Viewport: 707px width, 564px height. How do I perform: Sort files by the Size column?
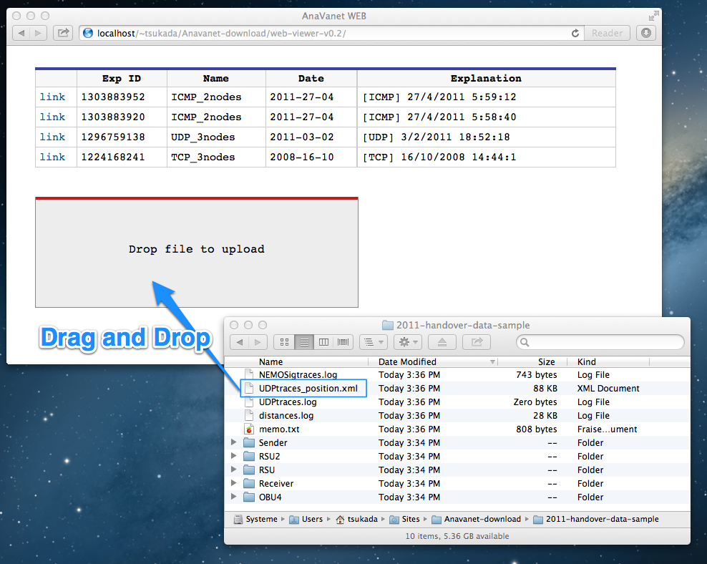point(546,361)
